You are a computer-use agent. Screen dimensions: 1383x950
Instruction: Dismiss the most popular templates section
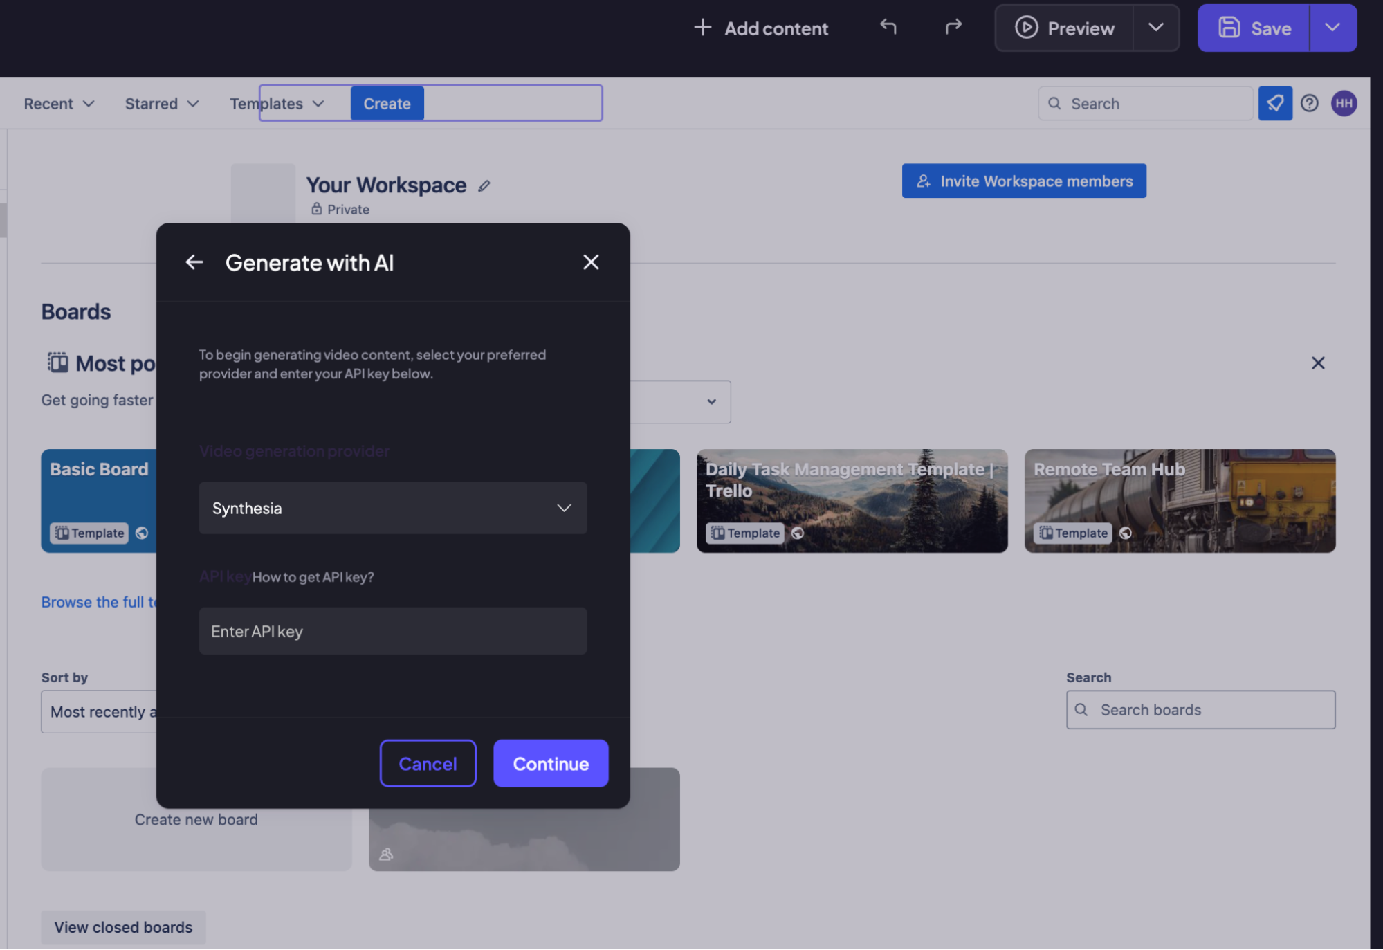click(1318, 363)
